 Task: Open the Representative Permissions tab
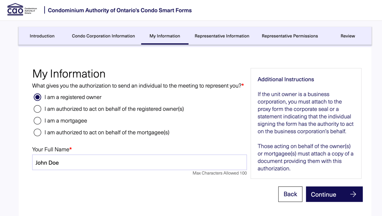coord(290,36)
